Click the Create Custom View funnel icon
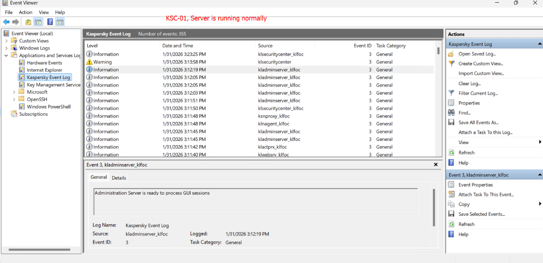This screenshot has width=543, height=263. pyautogui.click(x=451, y=64)
